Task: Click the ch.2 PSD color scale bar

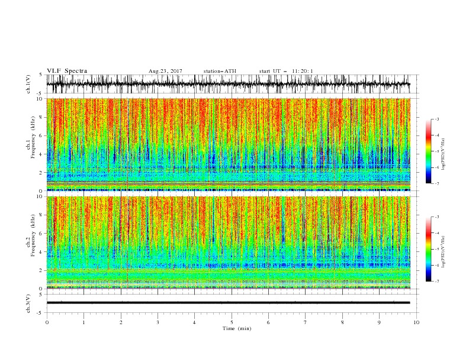Action: 428,249
